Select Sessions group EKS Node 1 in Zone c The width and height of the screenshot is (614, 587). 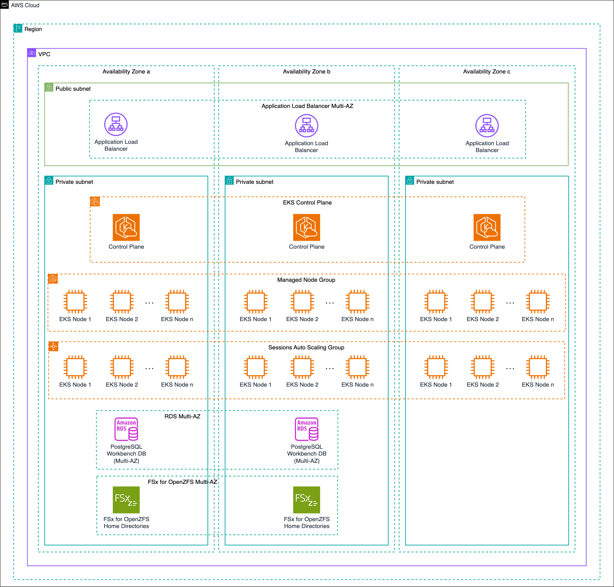[436, 367]
